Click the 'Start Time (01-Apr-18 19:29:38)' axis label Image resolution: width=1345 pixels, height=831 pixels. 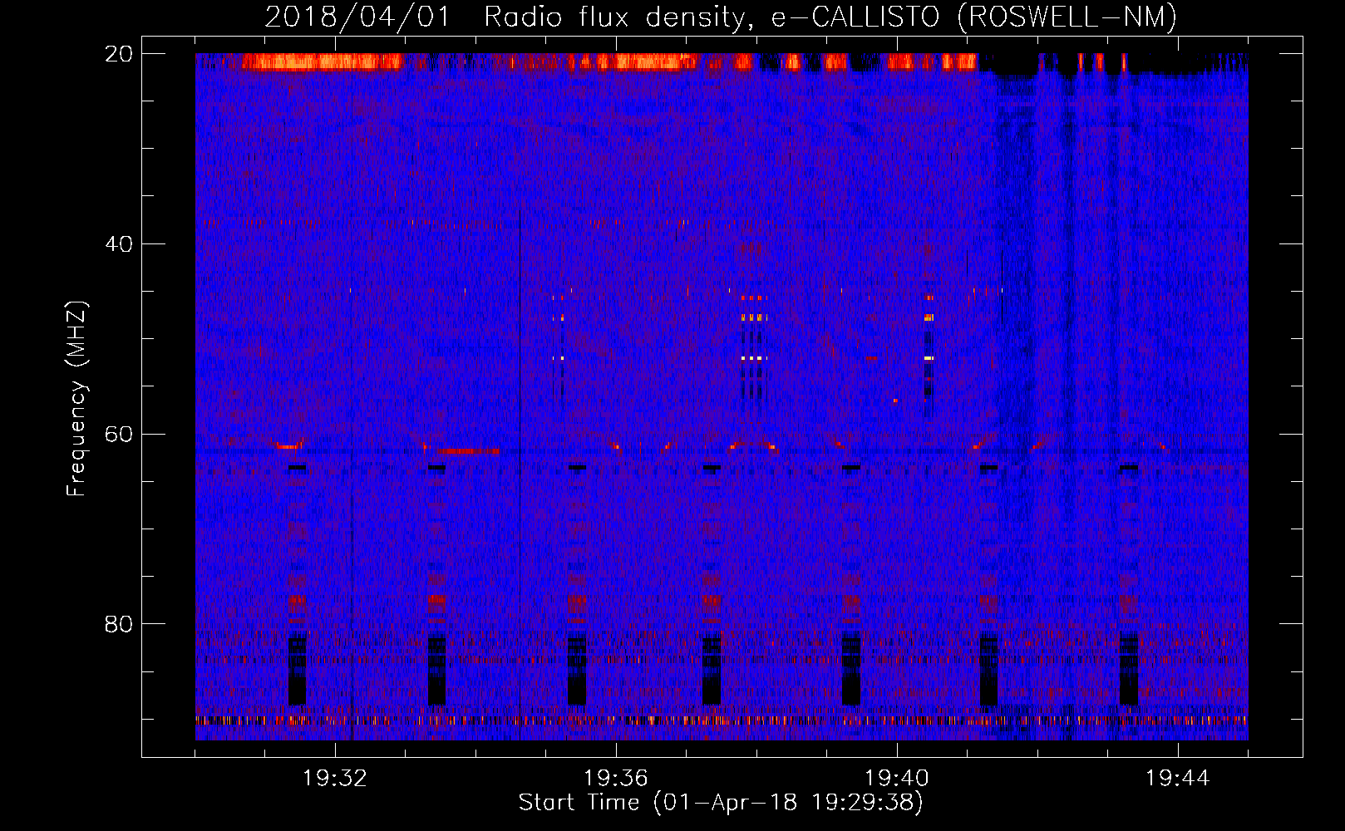(721, 803)
